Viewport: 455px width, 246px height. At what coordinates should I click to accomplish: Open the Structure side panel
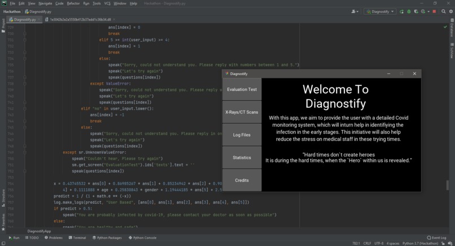coord(3,198)
